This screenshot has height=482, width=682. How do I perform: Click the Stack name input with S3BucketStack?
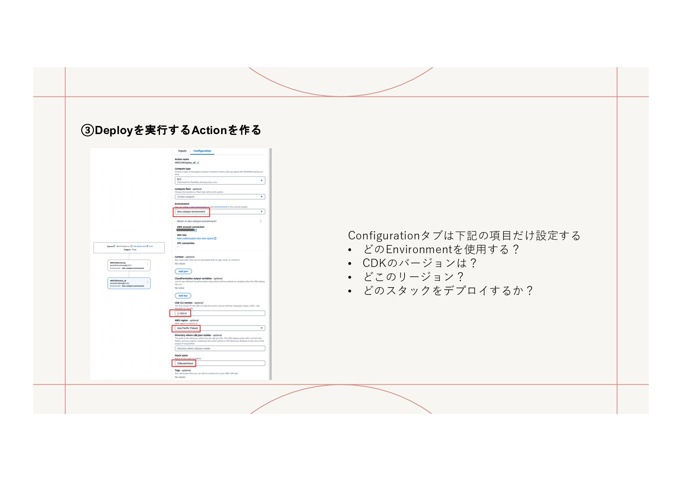220,363
